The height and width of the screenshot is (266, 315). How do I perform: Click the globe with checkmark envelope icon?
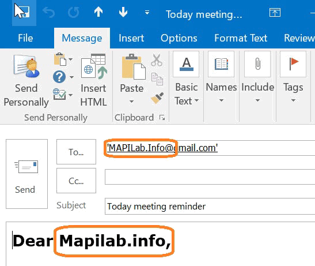point(59,94)
